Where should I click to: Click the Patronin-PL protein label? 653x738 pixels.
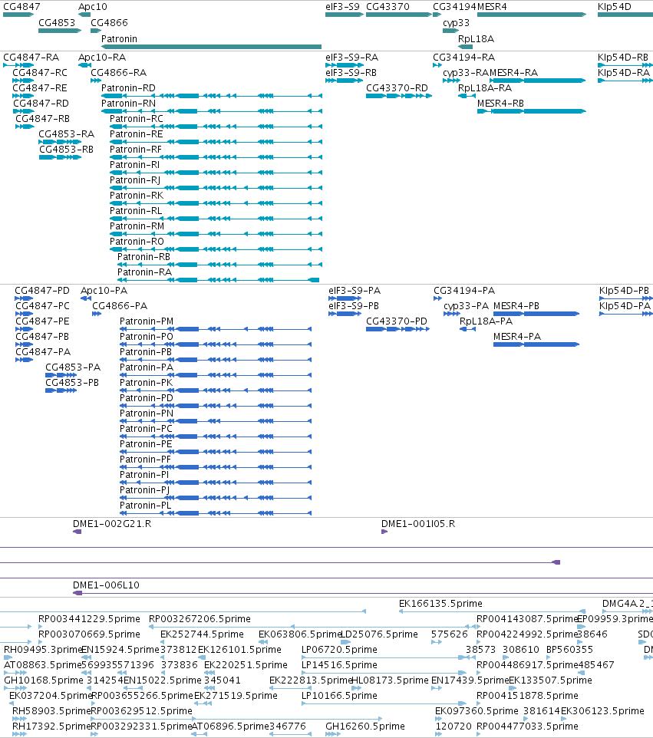point(146,506)
